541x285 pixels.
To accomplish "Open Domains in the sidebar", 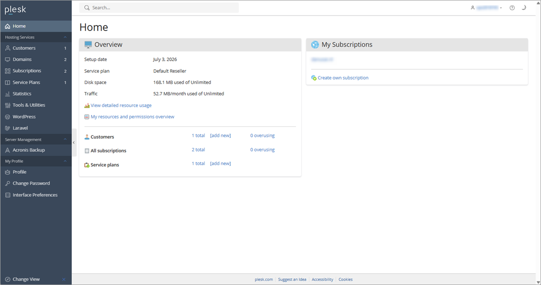I will tap(36, 59).
